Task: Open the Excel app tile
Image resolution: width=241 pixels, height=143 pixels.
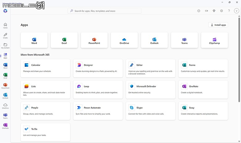Action: pos(64,40)
